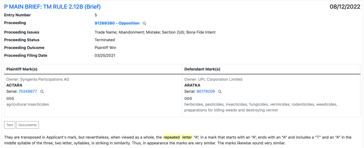
Task: Click the highlighted word "repeated"
Action: pos(172,137)
